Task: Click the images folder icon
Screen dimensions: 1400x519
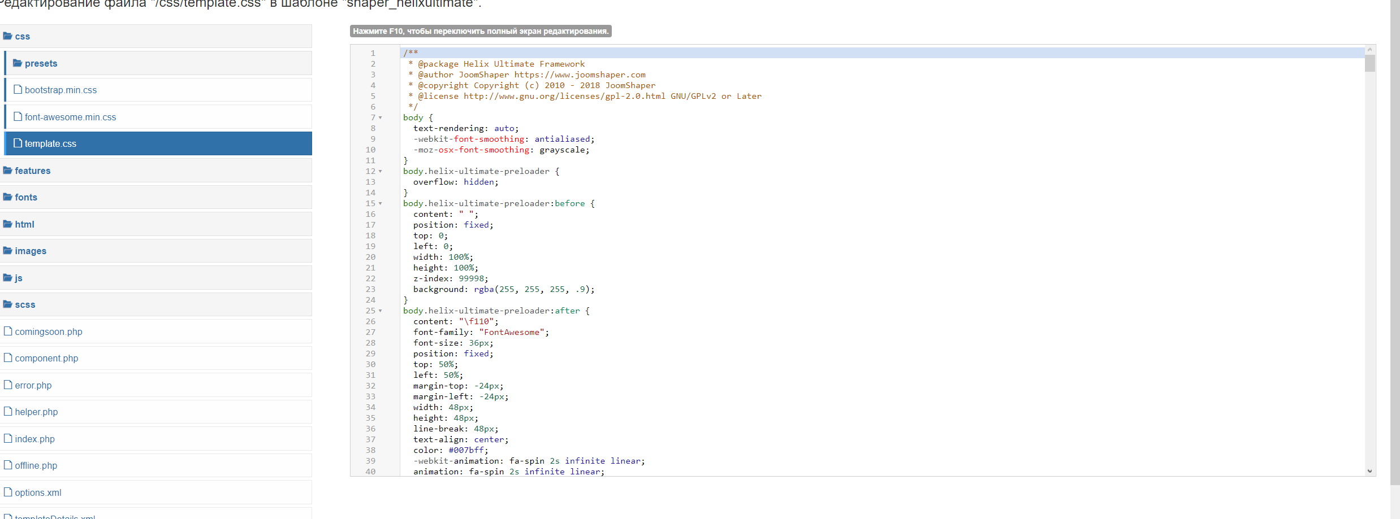Action: tap(7, 251)
